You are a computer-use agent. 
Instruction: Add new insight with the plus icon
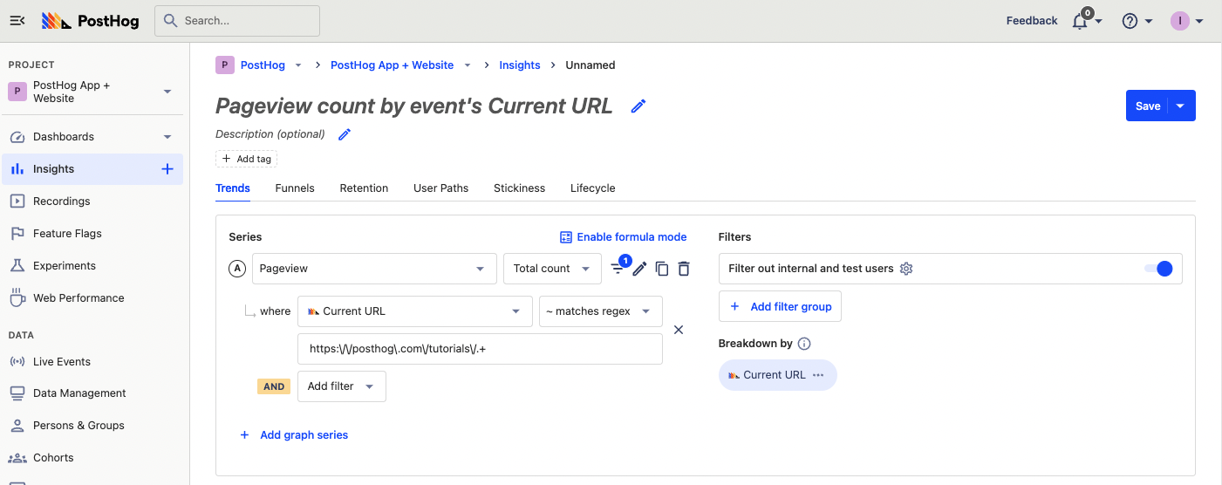(x=167, y=169)
